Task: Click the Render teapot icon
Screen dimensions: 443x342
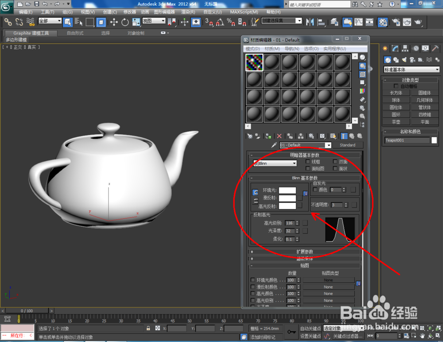Action: [x=418, y=22]
